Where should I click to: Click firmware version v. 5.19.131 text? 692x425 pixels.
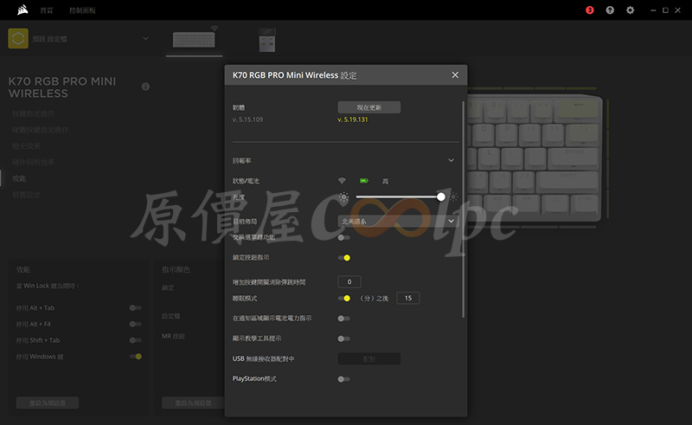pos(353,119)
